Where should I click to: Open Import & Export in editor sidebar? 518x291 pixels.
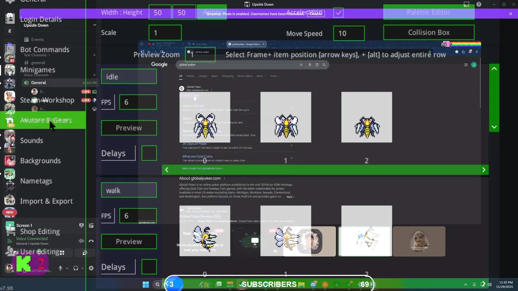coord(47,201)
